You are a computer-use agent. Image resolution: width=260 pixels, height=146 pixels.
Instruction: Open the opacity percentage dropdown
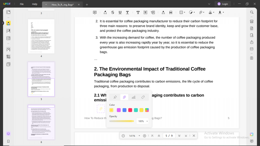point(142,121)
